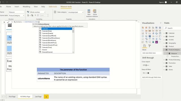Choose Channel[Channel] from the autocomplete list
The image size is (181, 101).
tap(47, 52)
